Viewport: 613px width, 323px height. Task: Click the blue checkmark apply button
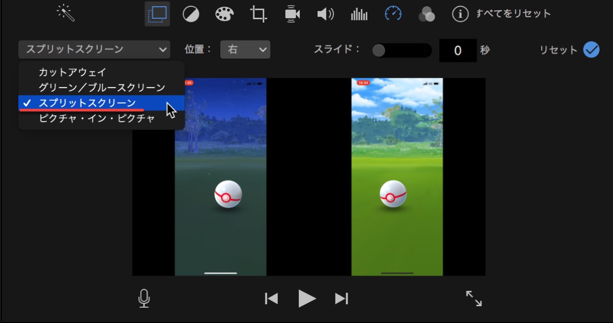pos(591,50)
